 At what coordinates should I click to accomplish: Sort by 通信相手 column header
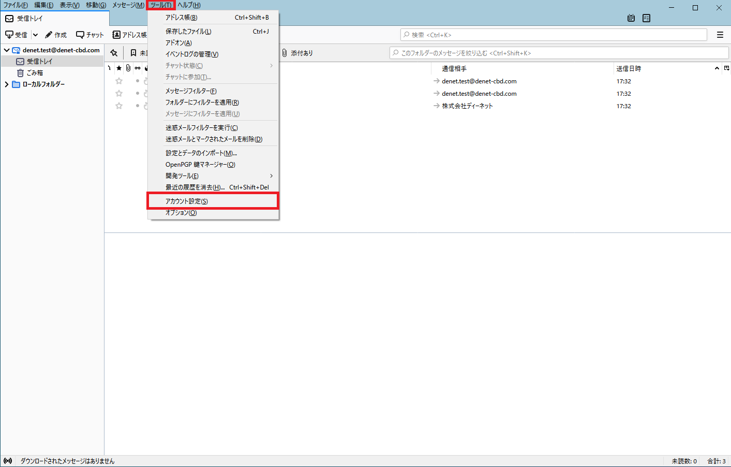pos(523,68)
